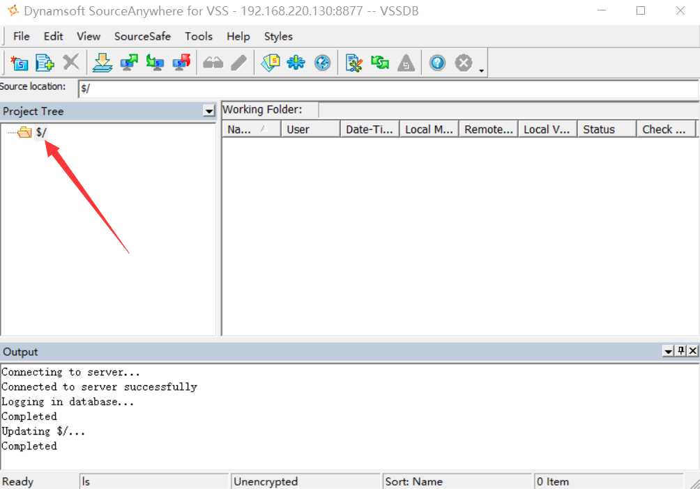Image resolution: width=700 pixels, height=489 pixels.
Task: Open the Edit menu
Action: (x=53, y=36)
